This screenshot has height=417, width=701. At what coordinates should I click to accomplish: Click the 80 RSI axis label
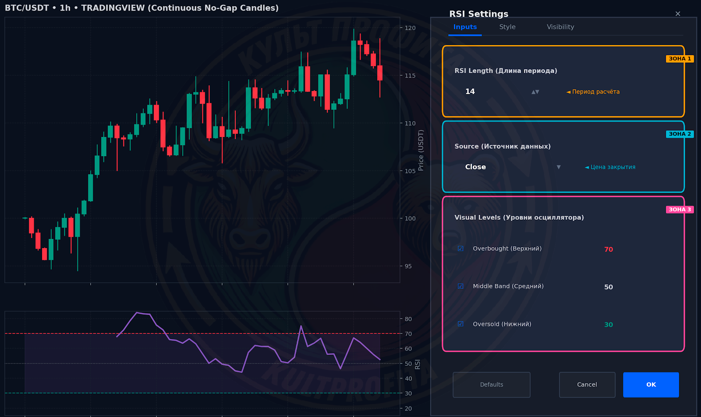click(x=408, y=319)
